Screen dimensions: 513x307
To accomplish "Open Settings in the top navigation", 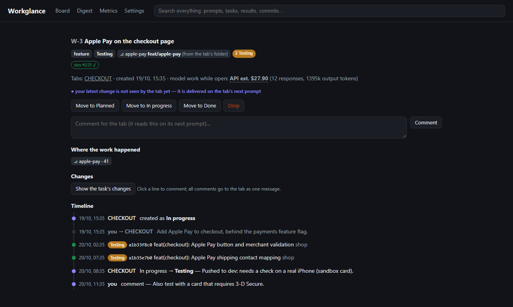I will (x=134, y=11).
